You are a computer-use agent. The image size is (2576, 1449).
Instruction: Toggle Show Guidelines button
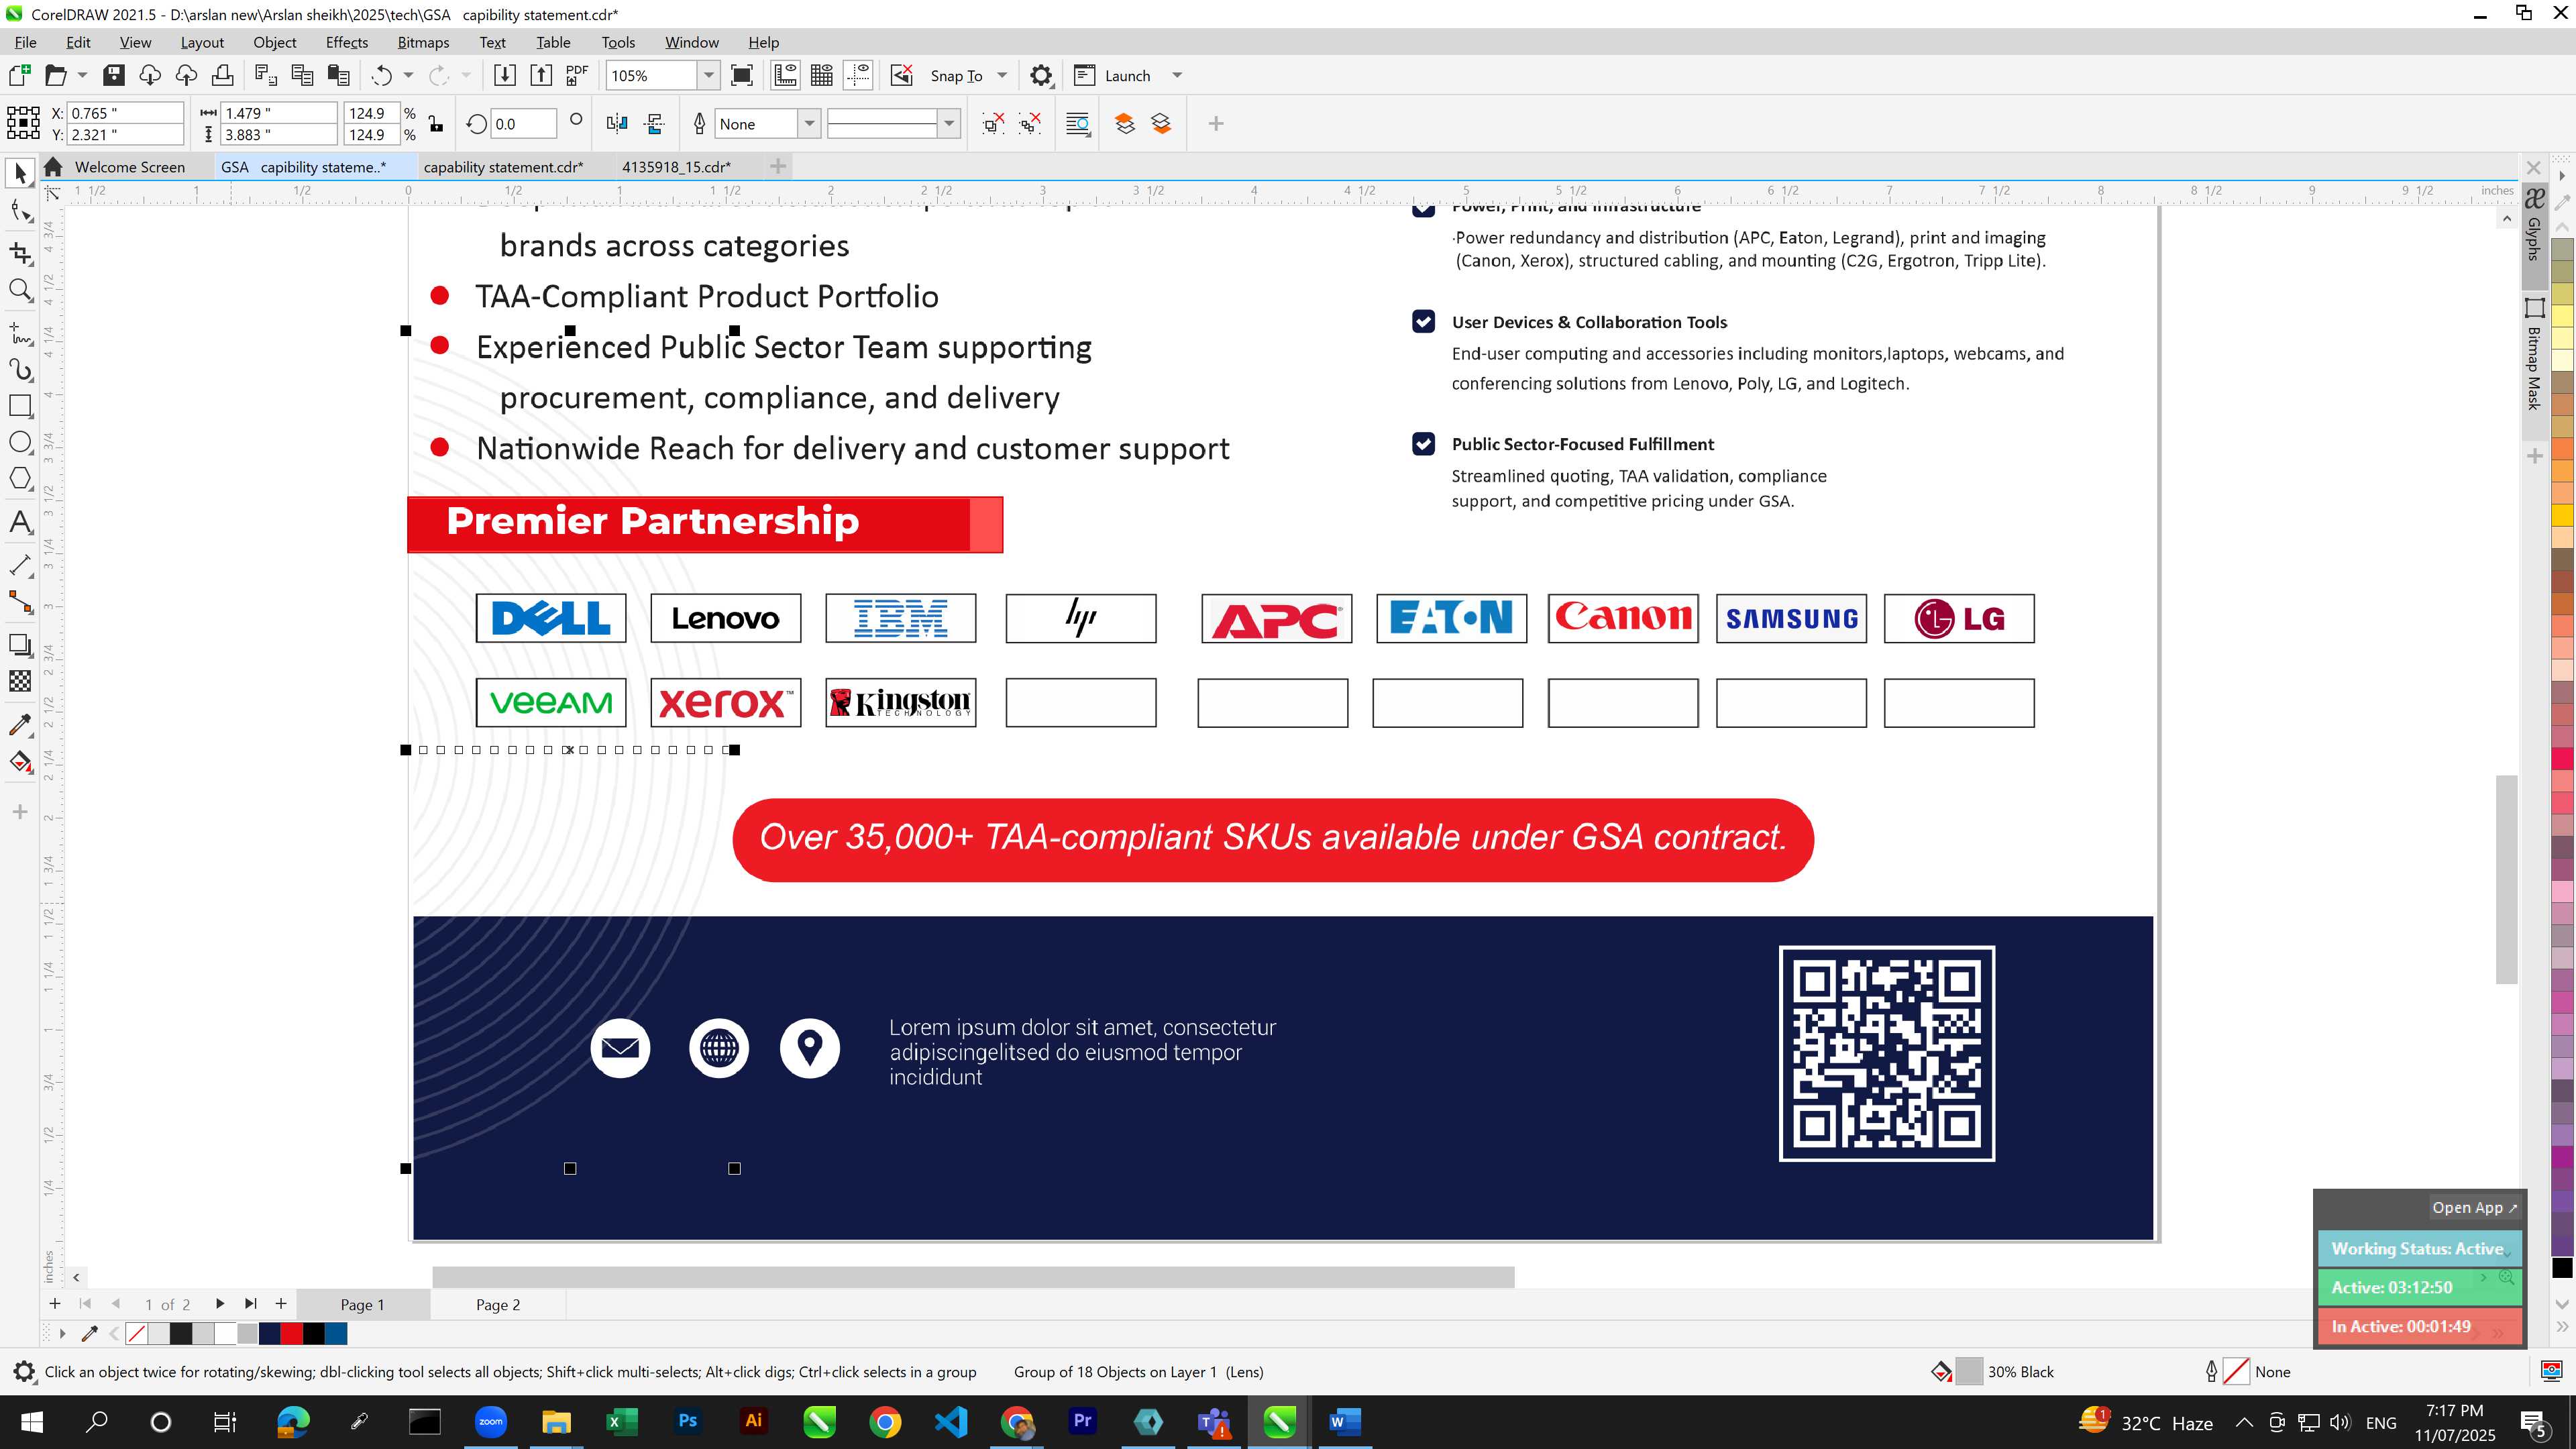coord(858,75)
